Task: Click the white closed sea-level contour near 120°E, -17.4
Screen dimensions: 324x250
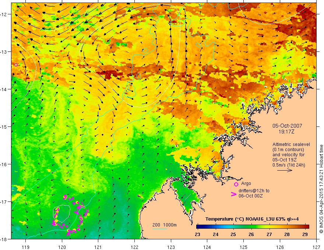Action: pos(61,214)
